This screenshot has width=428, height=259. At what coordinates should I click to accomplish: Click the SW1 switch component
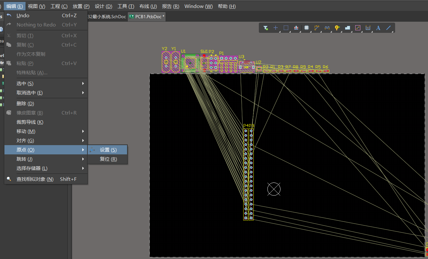click(x=204, y=63)
